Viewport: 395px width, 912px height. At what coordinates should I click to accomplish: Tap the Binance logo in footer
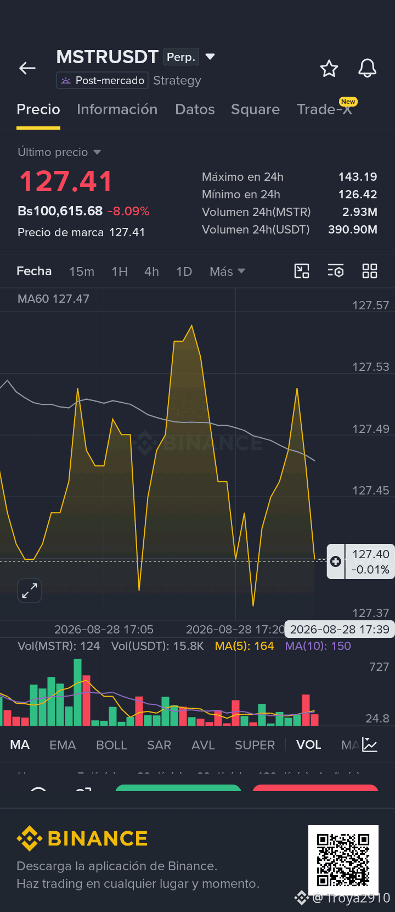click(x=82, y=838)
